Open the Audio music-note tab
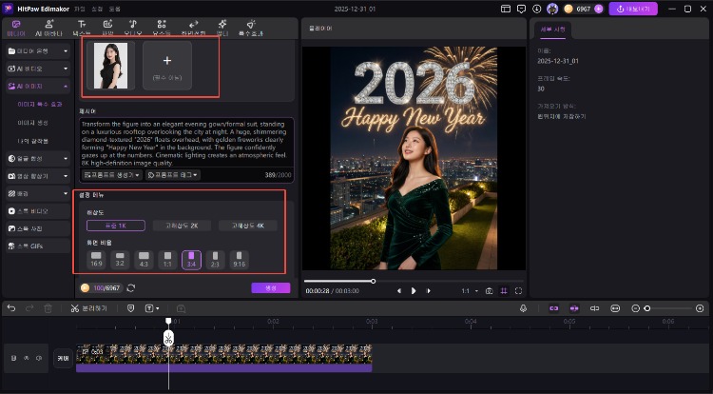Image resolution: width=713 pixels, height=394 pixels. coord(133,28)
